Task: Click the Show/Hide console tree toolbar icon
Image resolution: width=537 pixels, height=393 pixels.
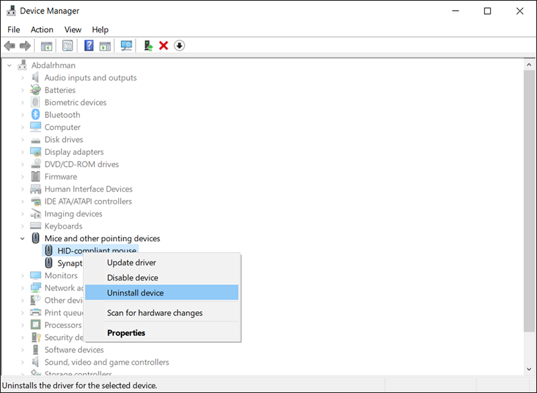Action: [x=46, y=46]
